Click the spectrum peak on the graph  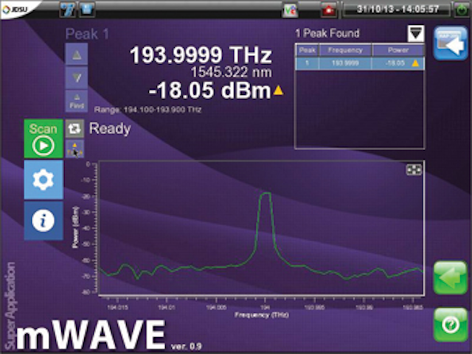point(265,194)
